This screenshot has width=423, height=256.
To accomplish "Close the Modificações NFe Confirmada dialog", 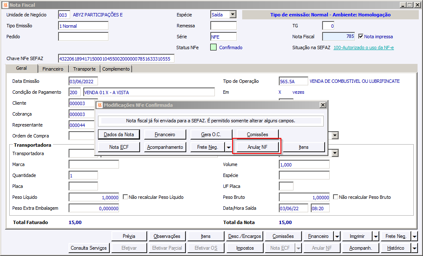I will pos(323,105).
